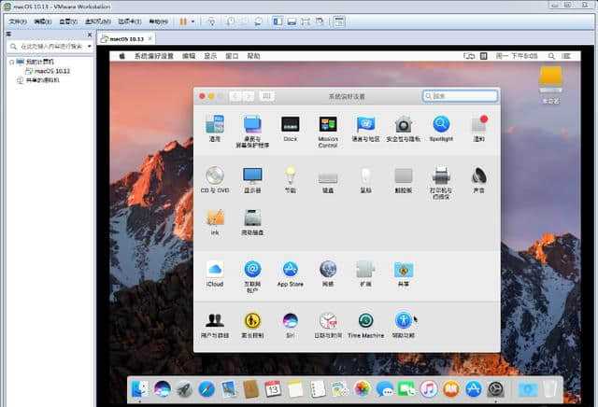This screenshot has height=407, width=598.
Task: Open macOS 系统偏好设置 menu
Action: coord(153,56)
